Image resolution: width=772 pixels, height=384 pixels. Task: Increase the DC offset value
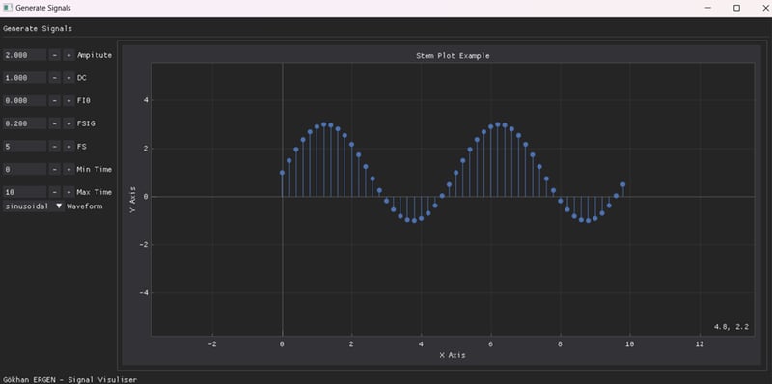[x=69, y=78]
